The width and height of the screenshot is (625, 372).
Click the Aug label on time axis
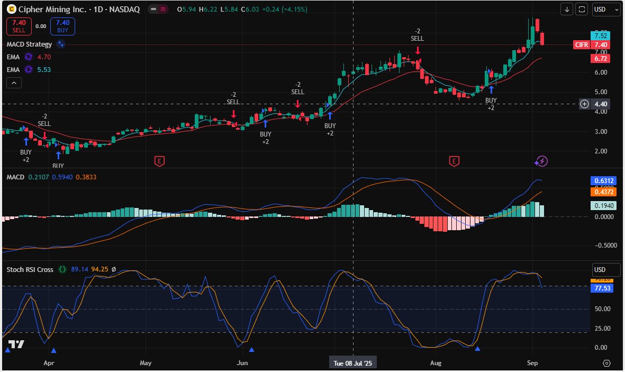click(x=436, y=363)
